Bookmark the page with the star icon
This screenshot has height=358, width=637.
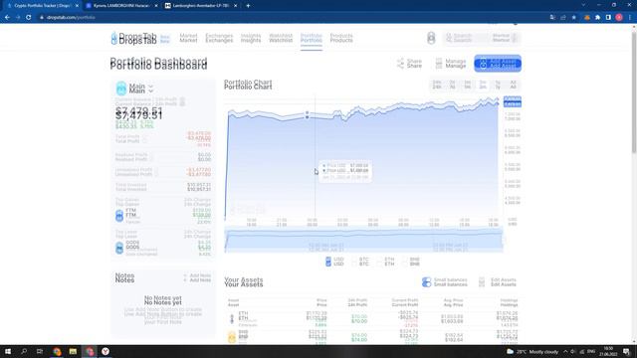pos(573,18)
